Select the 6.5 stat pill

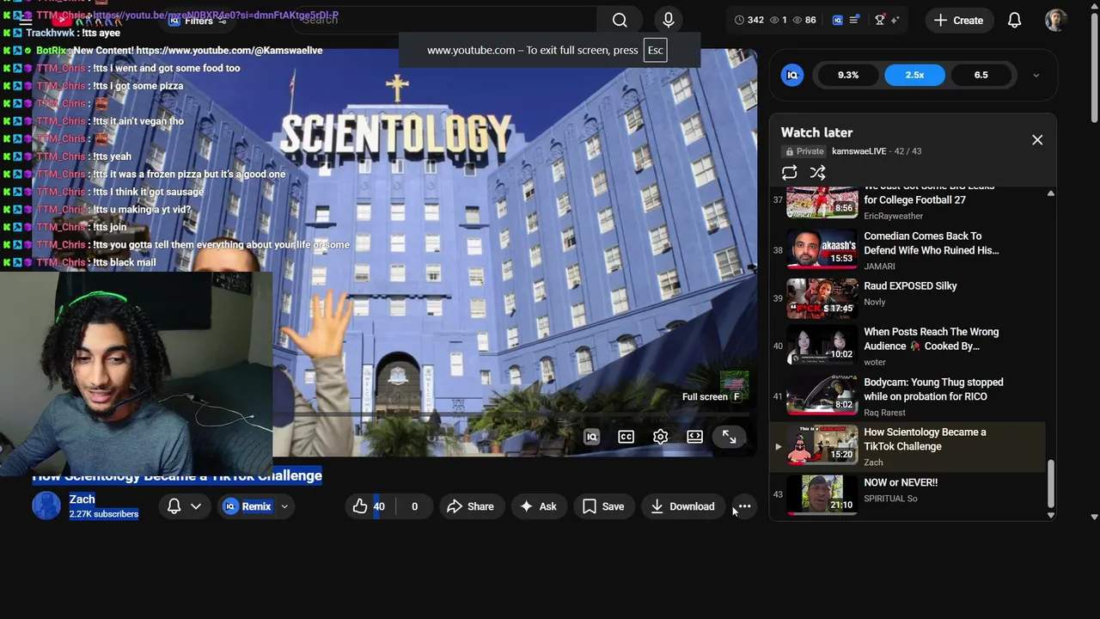(x=981, y=75)
